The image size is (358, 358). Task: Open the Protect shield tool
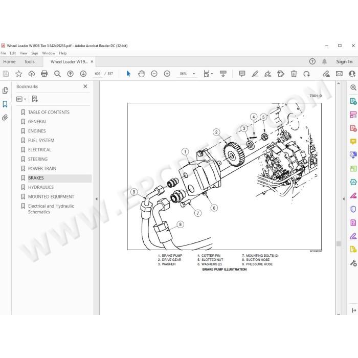tap(353, 209)
